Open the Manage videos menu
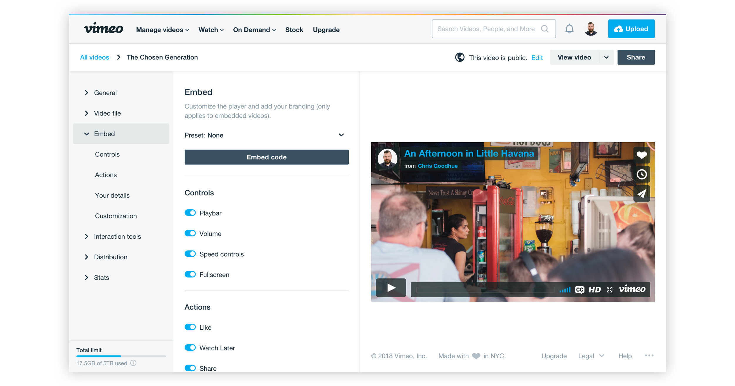This screenshot has width=735, height=386. 163,30
